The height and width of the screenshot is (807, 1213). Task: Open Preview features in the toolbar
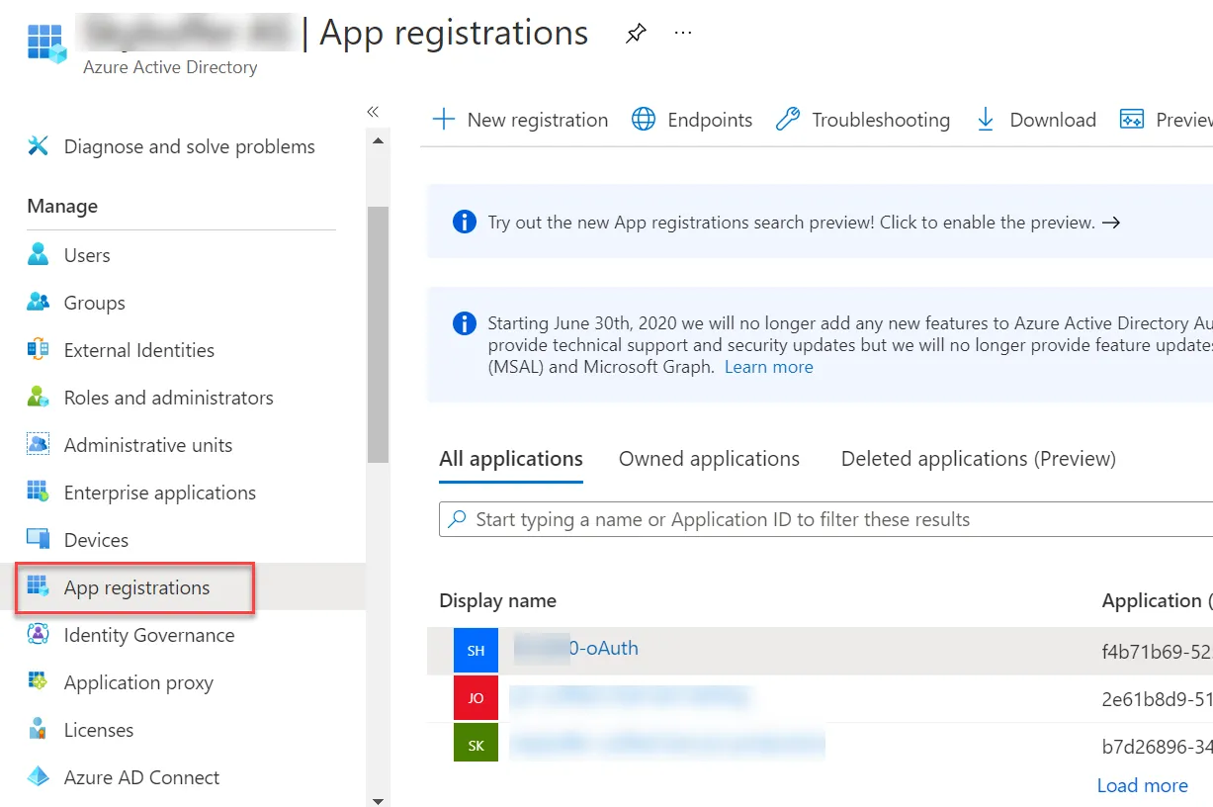pos(1166,120)
